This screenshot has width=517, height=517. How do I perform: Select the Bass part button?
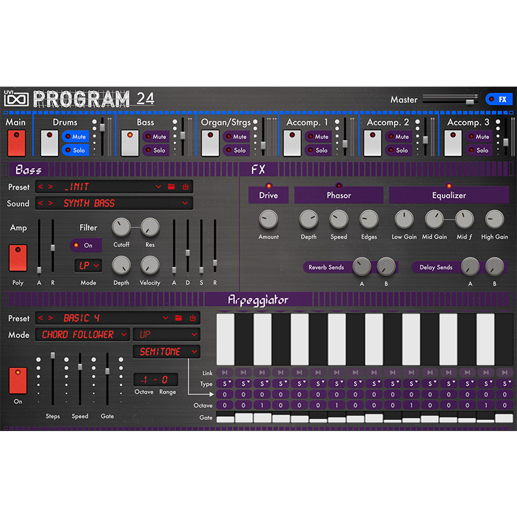tap(130, 143)
